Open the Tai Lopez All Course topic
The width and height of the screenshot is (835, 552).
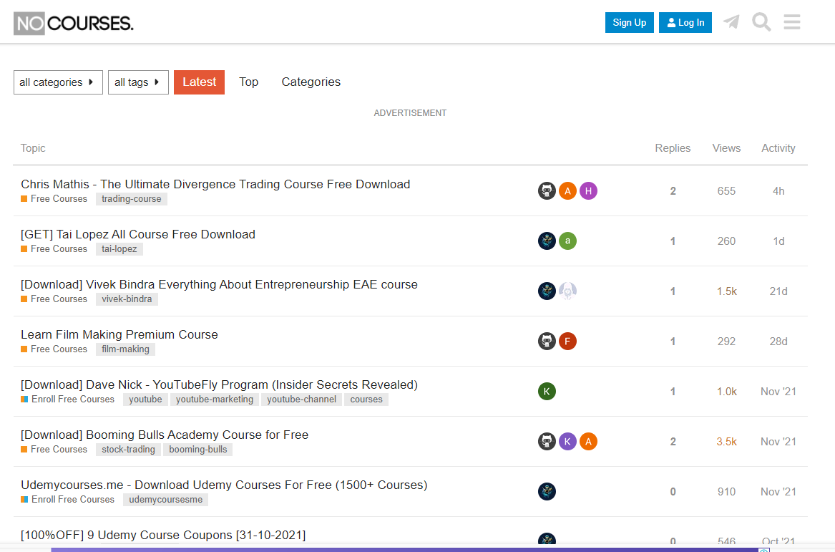(138, 234)
